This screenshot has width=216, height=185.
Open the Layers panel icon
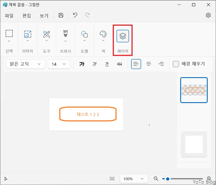click(x=122, y=36)
